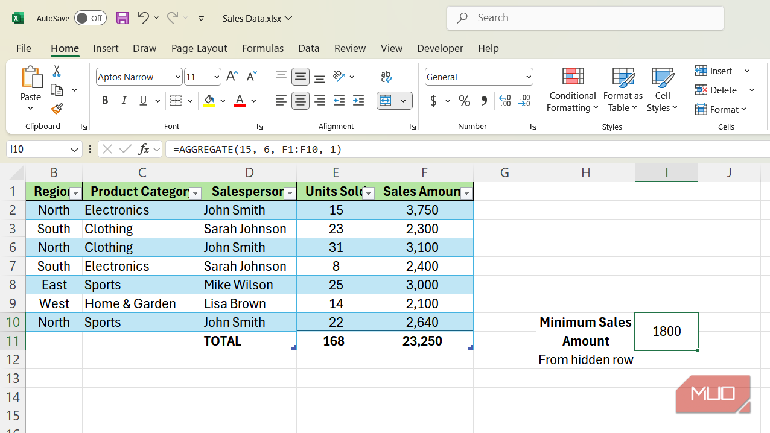
Task: Open the Units Sold filter dropdown
Action: click(368, 194)
